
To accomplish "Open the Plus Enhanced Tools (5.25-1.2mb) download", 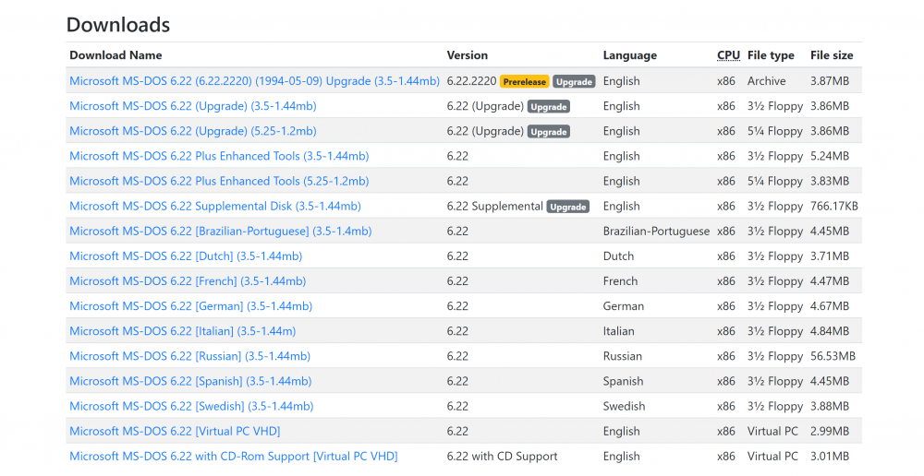I will 219,181.
